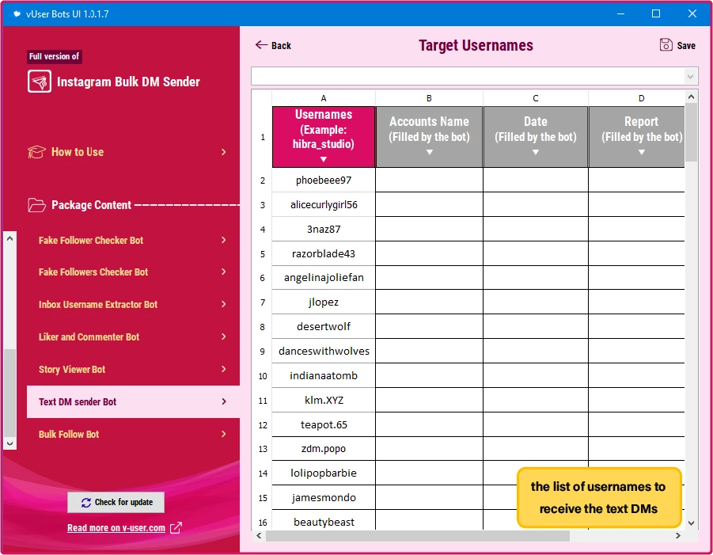Image resolution: width=713 pixels, height=555 pixels.
Task: Click the sidebar scroll down arrow
Action: pyautogui.click(x=10, y=443)
